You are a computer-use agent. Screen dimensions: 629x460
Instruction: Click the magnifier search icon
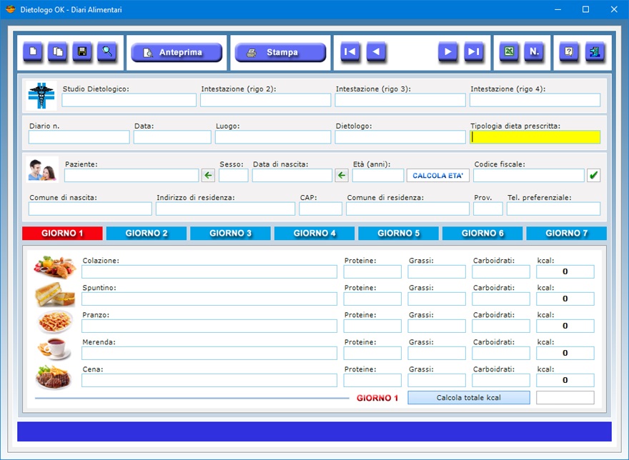[107, 51]
